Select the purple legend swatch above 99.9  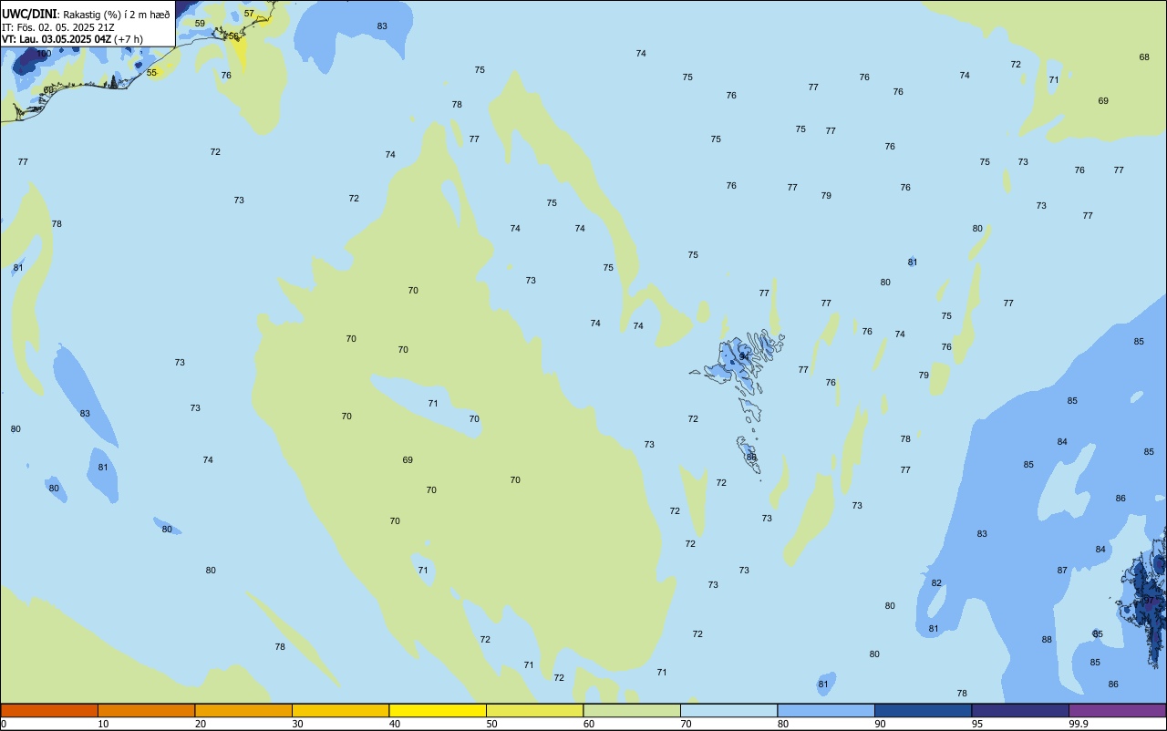[x=1117, y=710]
